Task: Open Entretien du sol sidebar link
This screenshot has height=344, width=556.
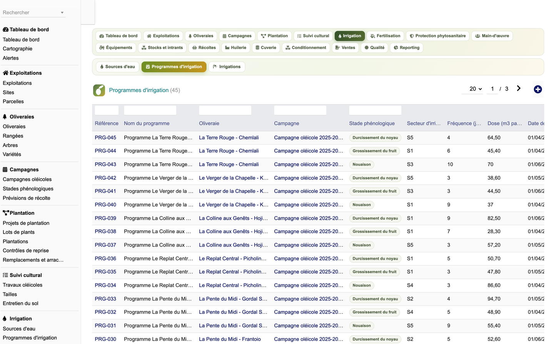Action: pyautogui.click(x=20, y=304)
